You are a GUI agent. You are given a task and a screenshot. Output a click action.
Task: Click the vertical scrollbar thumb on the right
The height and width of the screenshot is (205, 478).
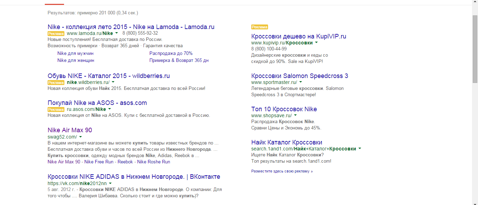[x=475, y=49]
